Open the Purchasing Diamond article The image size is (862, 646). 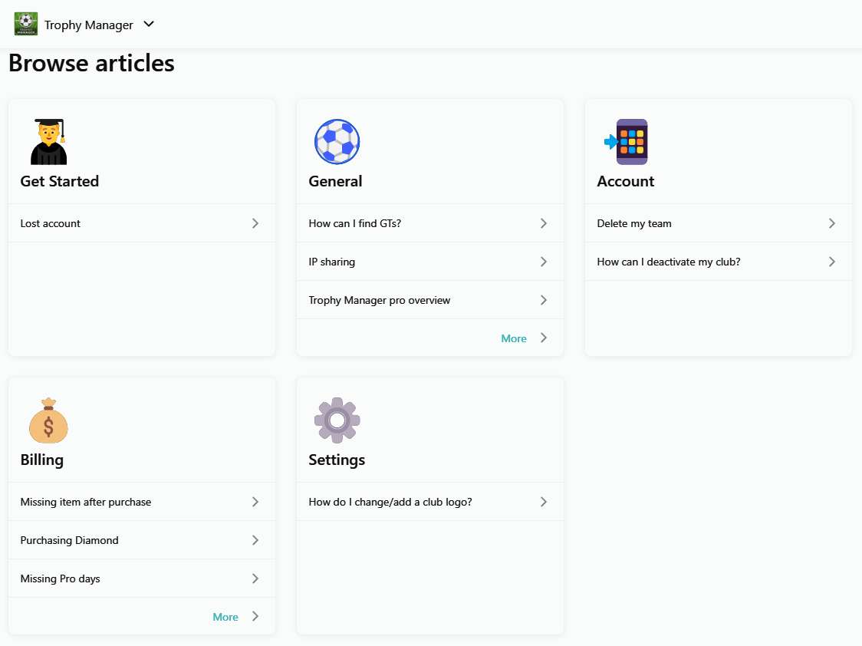coord(142,540)
